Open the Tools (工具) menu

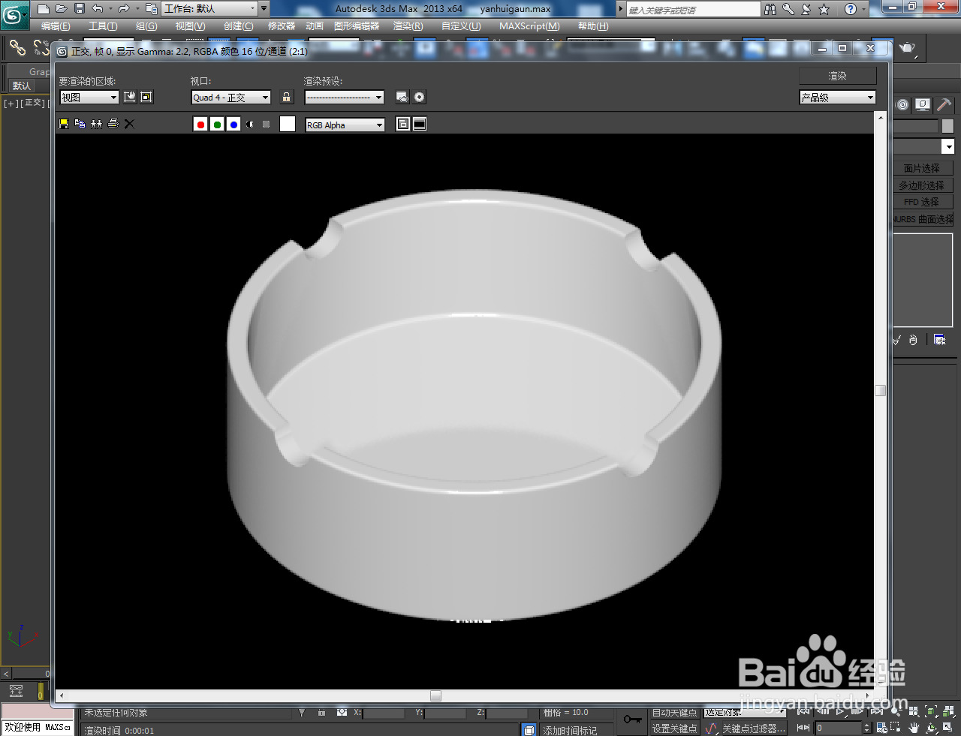[x=103, y=26]
